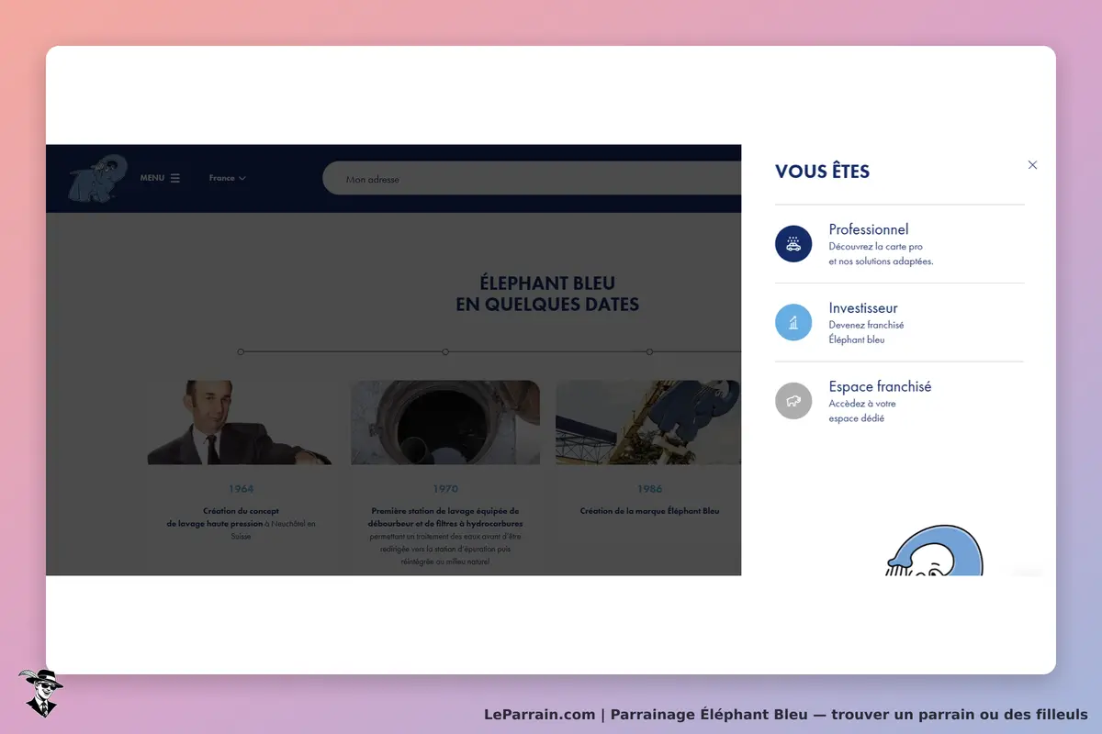Click the 1964 founder portrait photo
The width and height of the screenshot is (1102, 734).
coord(241,422)
